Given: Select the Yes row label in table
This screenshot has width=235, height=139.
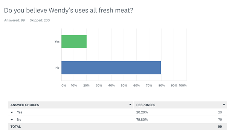Looking at the screenshot, I should click(x=20, y=112).
